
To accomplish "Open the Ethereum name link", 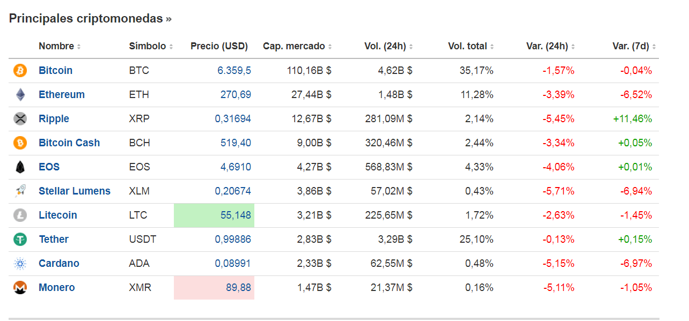I will 62,95.
